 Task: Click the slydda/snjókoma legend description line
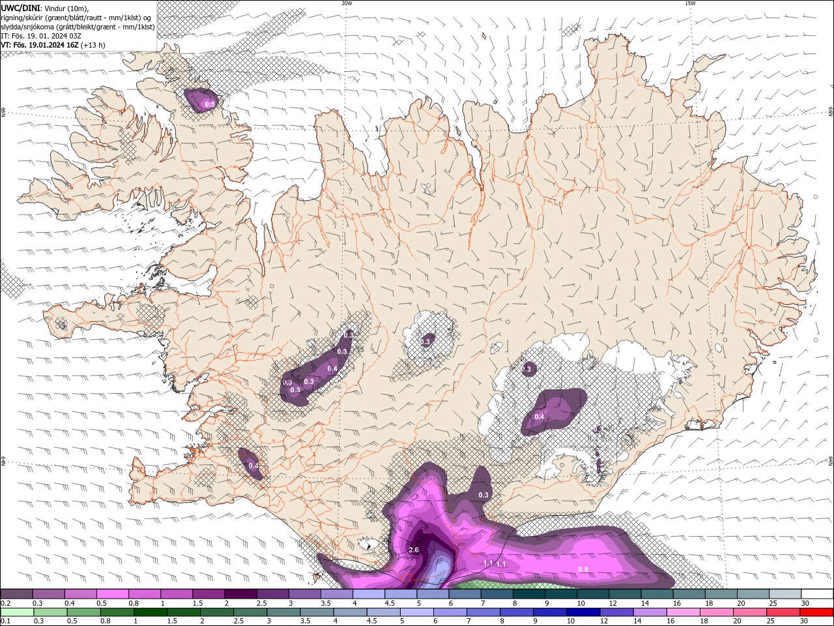click(78, 27)
